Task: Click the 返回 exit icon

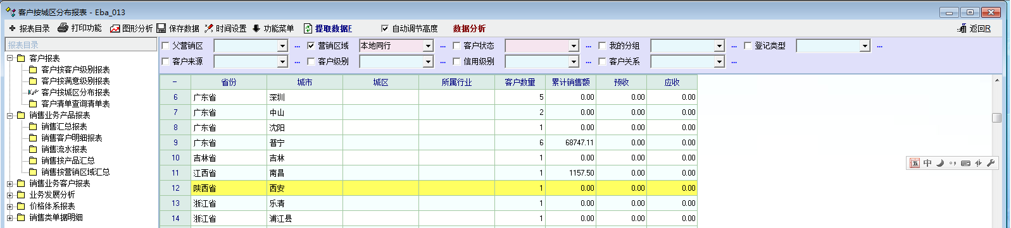Action: [x=962, y=28]
